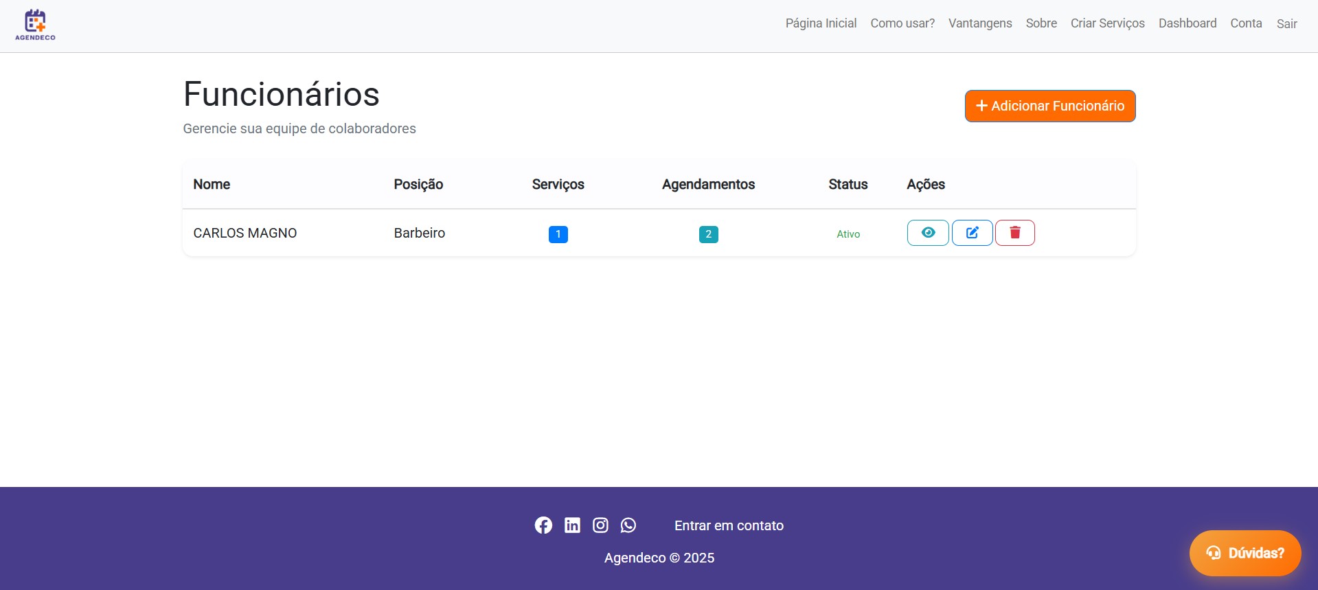The width and height of the screenshot is (1318, 590).
Task: Open the LinkedIn icon in footer
Action: [x=572, y=525]
